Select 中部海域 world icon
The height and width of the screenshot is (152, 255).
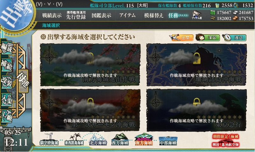(x=168, y=140)
